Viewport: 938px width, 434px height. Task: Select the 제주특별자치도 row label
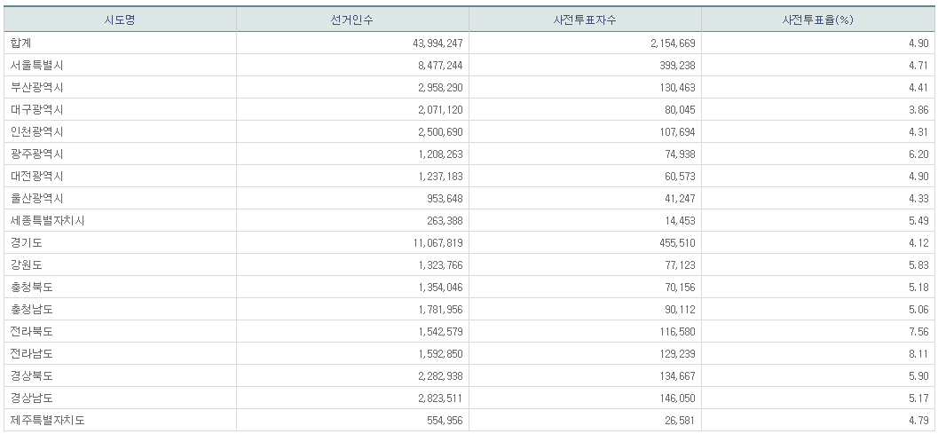47,420
